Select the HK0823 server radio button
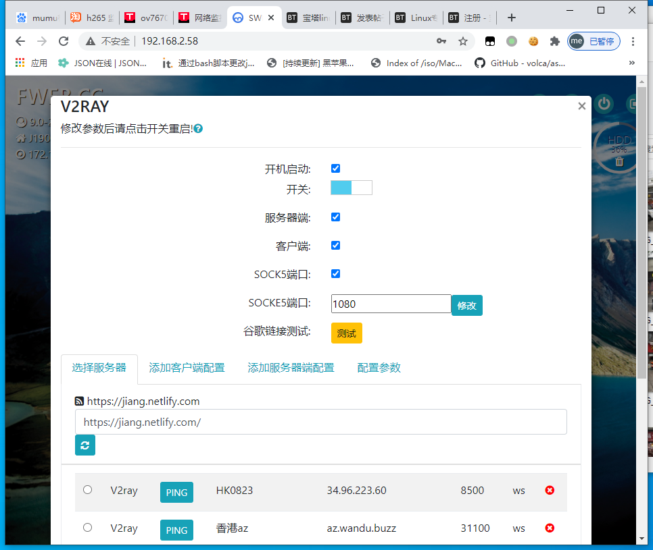Viewport: 653px width, 550px height. [x=87, y=490]
